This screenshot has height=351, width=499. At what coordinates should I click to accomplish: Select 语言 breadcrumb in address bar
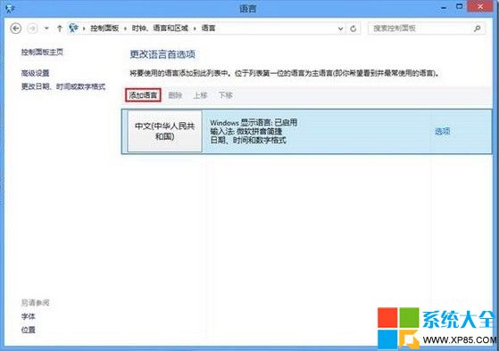209,29
